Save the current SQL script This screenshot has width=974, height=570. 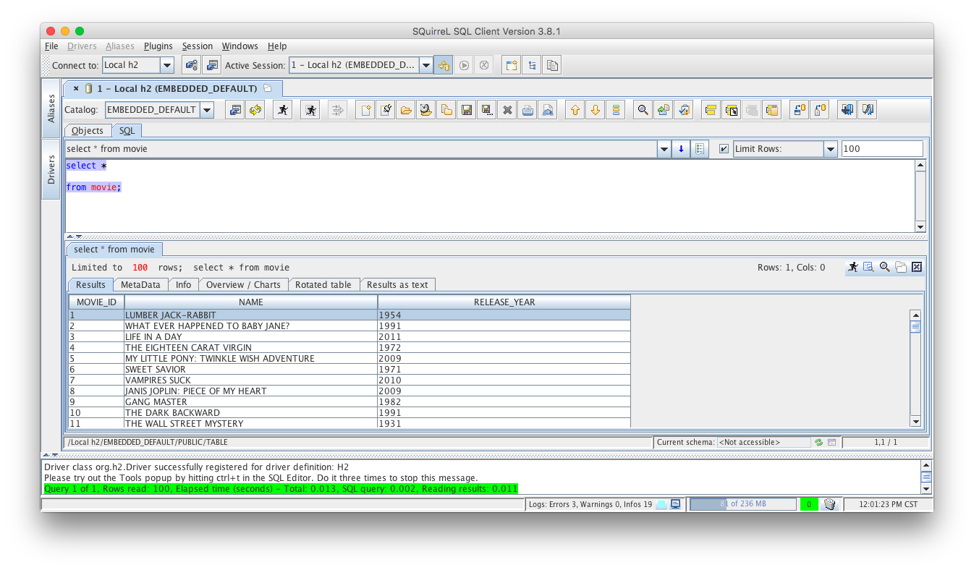(x=467, y=109)
